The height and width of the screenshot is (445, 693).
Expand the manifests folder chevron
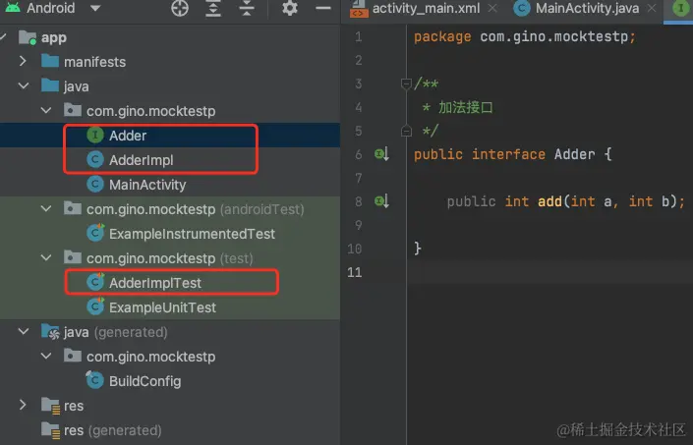pos(23,61)
